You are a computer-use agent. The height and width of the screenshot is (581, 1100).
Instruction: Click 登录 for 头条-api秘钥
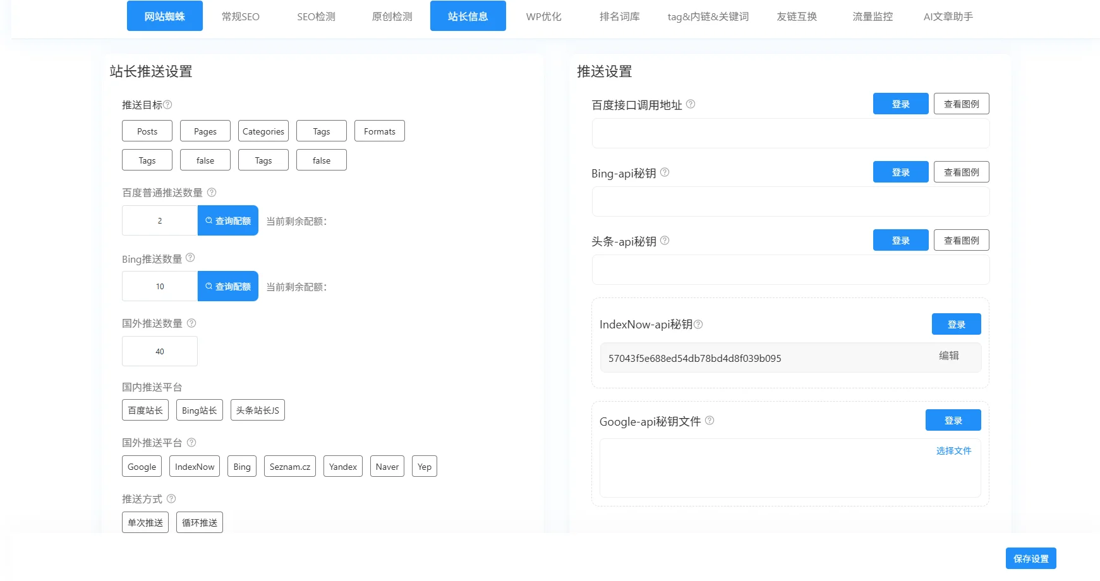(x=901, y=240)
